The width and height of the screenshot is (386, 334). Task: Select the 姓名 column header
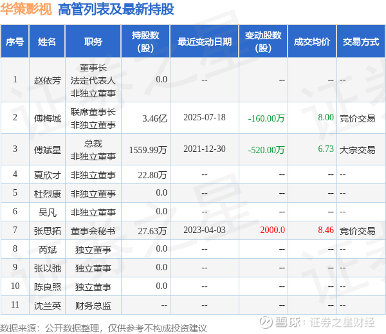pyautogui.click(x=47, y=41)
